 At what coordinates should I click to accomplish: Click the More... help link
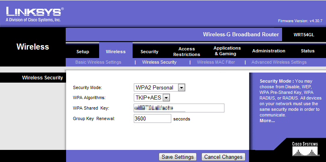(x=267, y=120)
